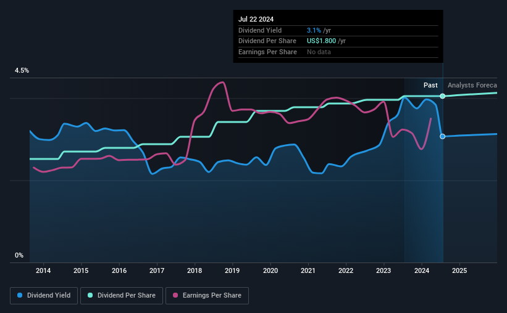Click the 2014 x-axis year label
The height and width of the screenshot is (313, 507).
pos(43,270)
